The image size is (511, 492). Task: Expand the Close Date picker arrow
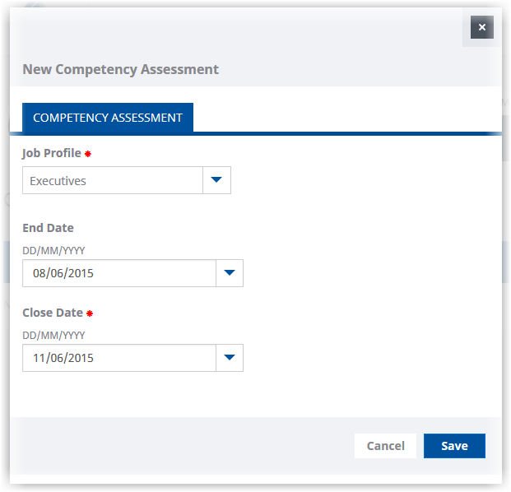[229, 358]
